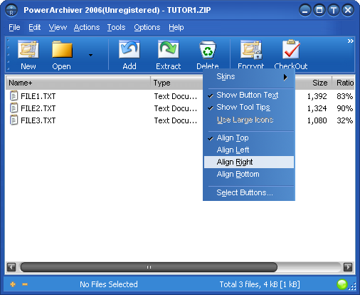The width and height of the screenshot is (360, 295).
Task: Click the PowerArchiver title bar logo icon
Action: pyautogui.click(x=11, y=11)
